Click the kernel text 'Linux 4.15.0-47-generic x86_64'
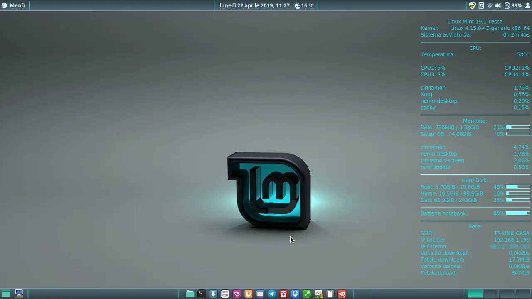This screenshot has height=299, width=532. [490, 28]
